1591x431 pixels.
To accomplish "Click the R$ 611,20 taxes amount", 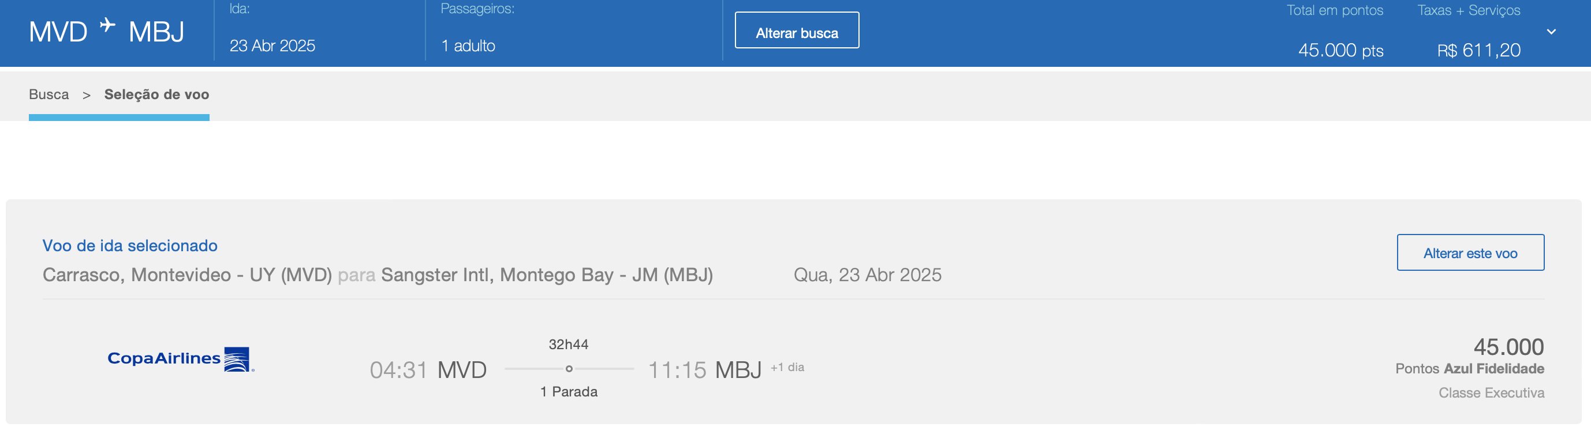I will click(x=1478, y=50).
